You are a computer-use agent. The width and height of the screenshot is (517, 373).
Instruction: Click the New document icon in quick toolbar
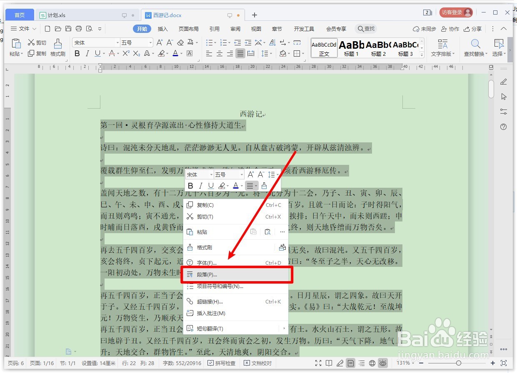pos(47,29)
